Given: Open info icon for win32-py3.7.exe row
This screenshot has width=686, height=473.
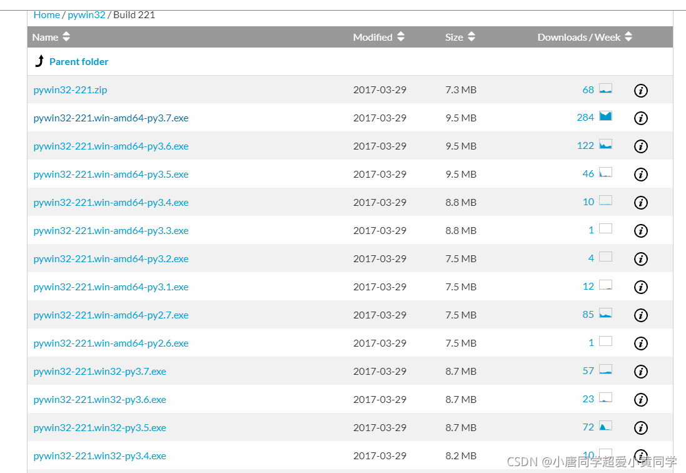Looking at the screenshot, I should point(640,372).
